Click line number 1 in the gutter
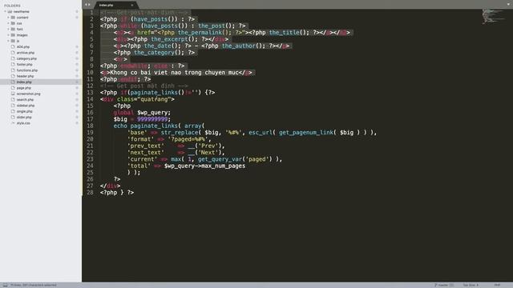Viewport: 513px width, 288px height. click(91, 13)
